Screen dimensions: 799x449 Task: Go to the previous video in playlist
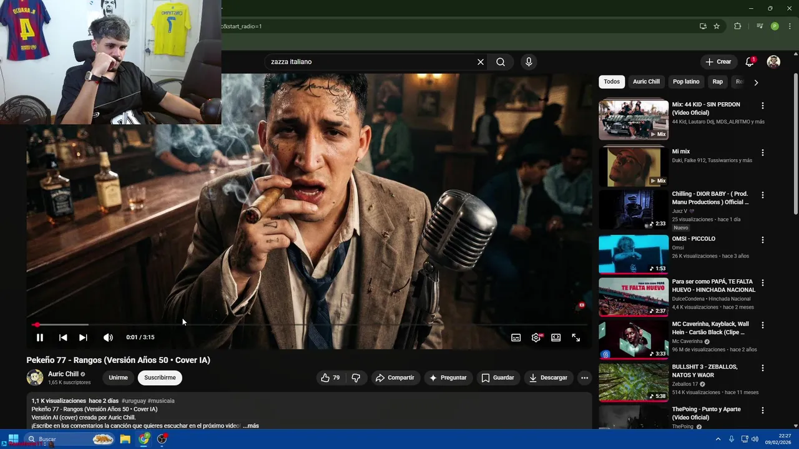tap(63, 337)
